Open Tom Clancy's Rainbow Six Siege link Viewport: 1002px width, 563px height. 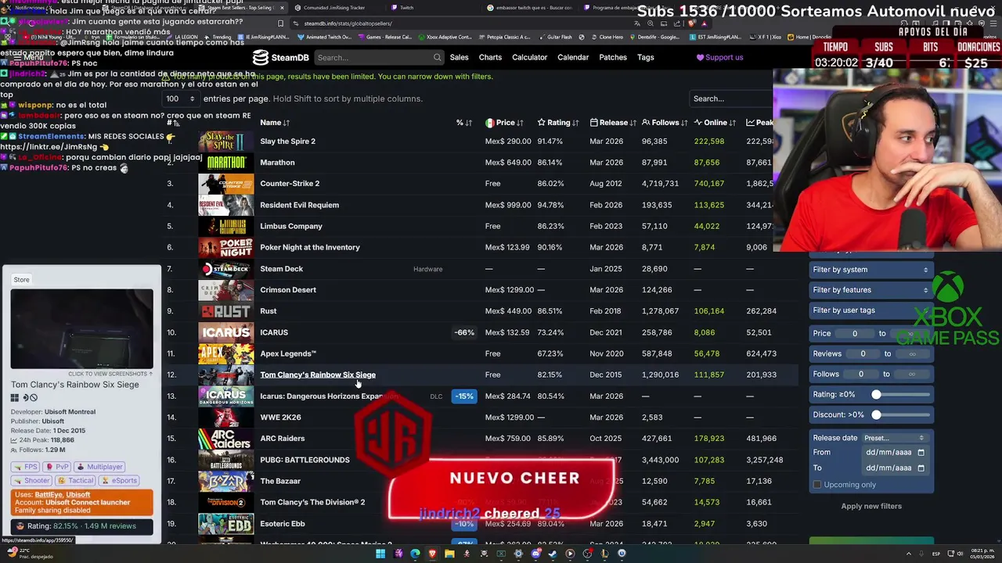click(x=318, y=375)
